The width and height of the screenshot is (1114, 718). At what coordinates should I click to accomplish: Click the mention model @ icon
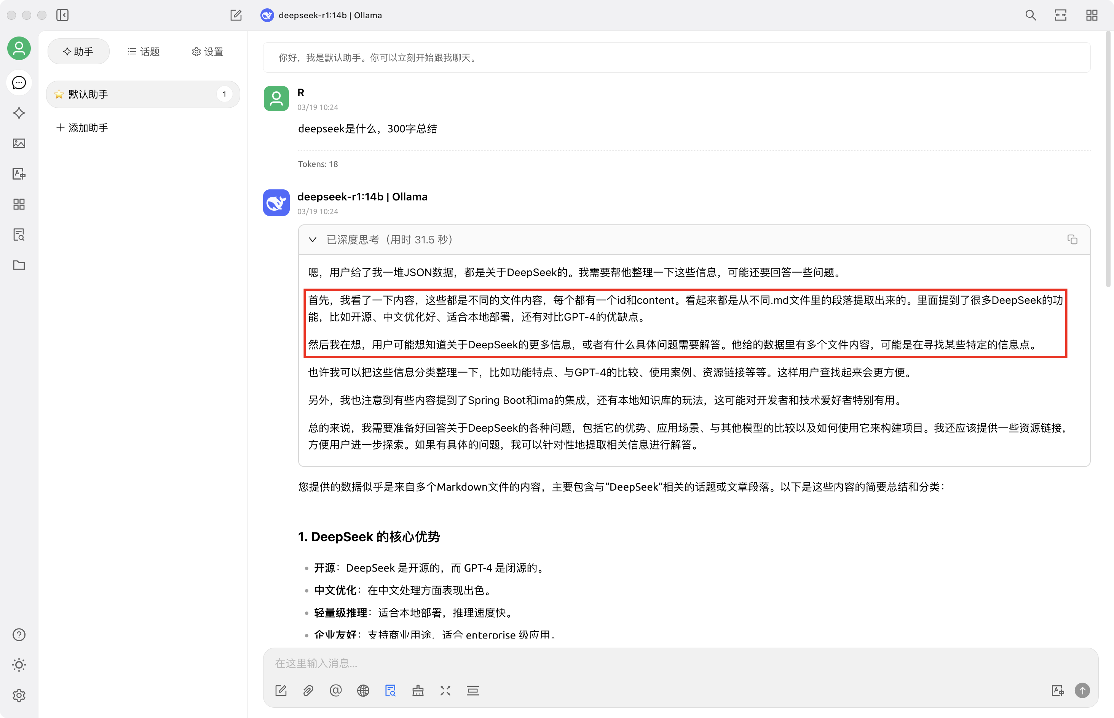click(x=335, y=691)
